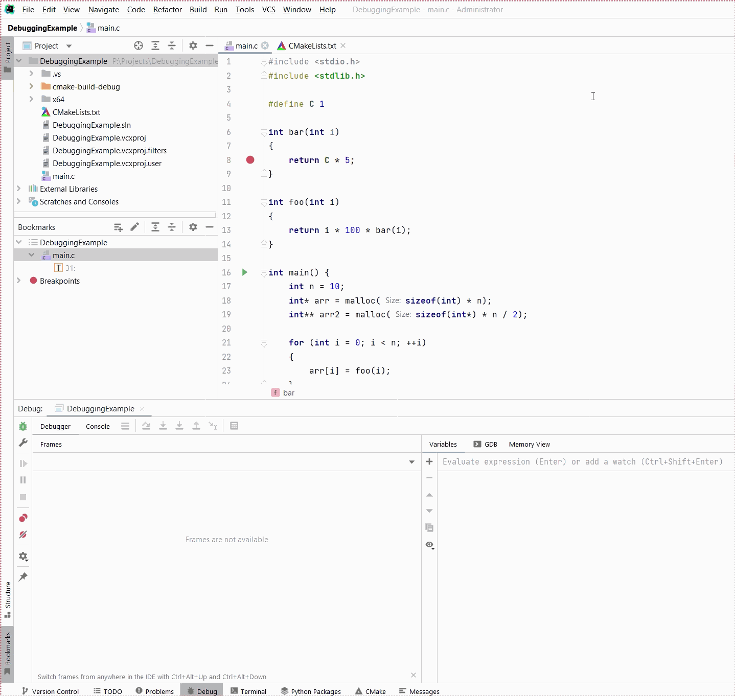Viewport: 735px width, 696px height.
Task: Expand the Breakpoints node in Bookmarks
Action: pyautogui.click(x=19, y=281)
